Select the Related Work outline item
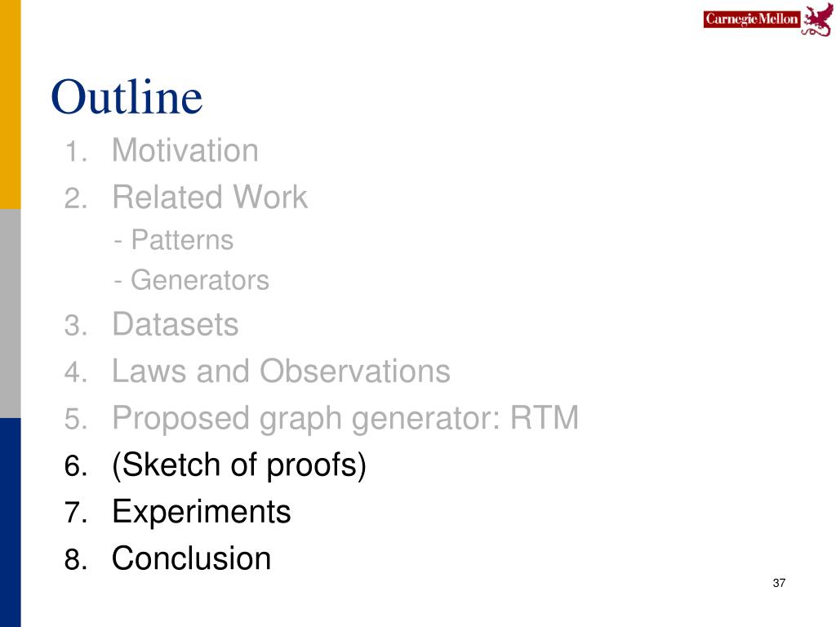This screenshot has width=836, height=627. coord(210,198)
